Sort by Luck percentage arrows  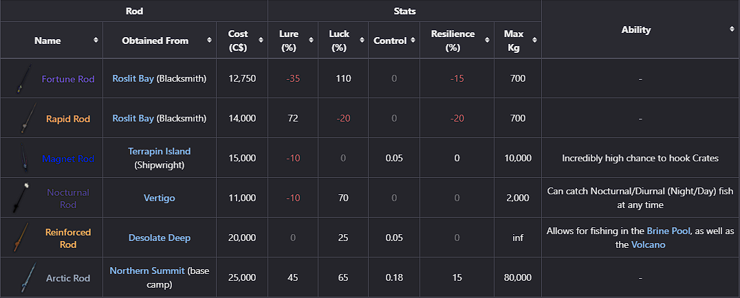point(362,41)
